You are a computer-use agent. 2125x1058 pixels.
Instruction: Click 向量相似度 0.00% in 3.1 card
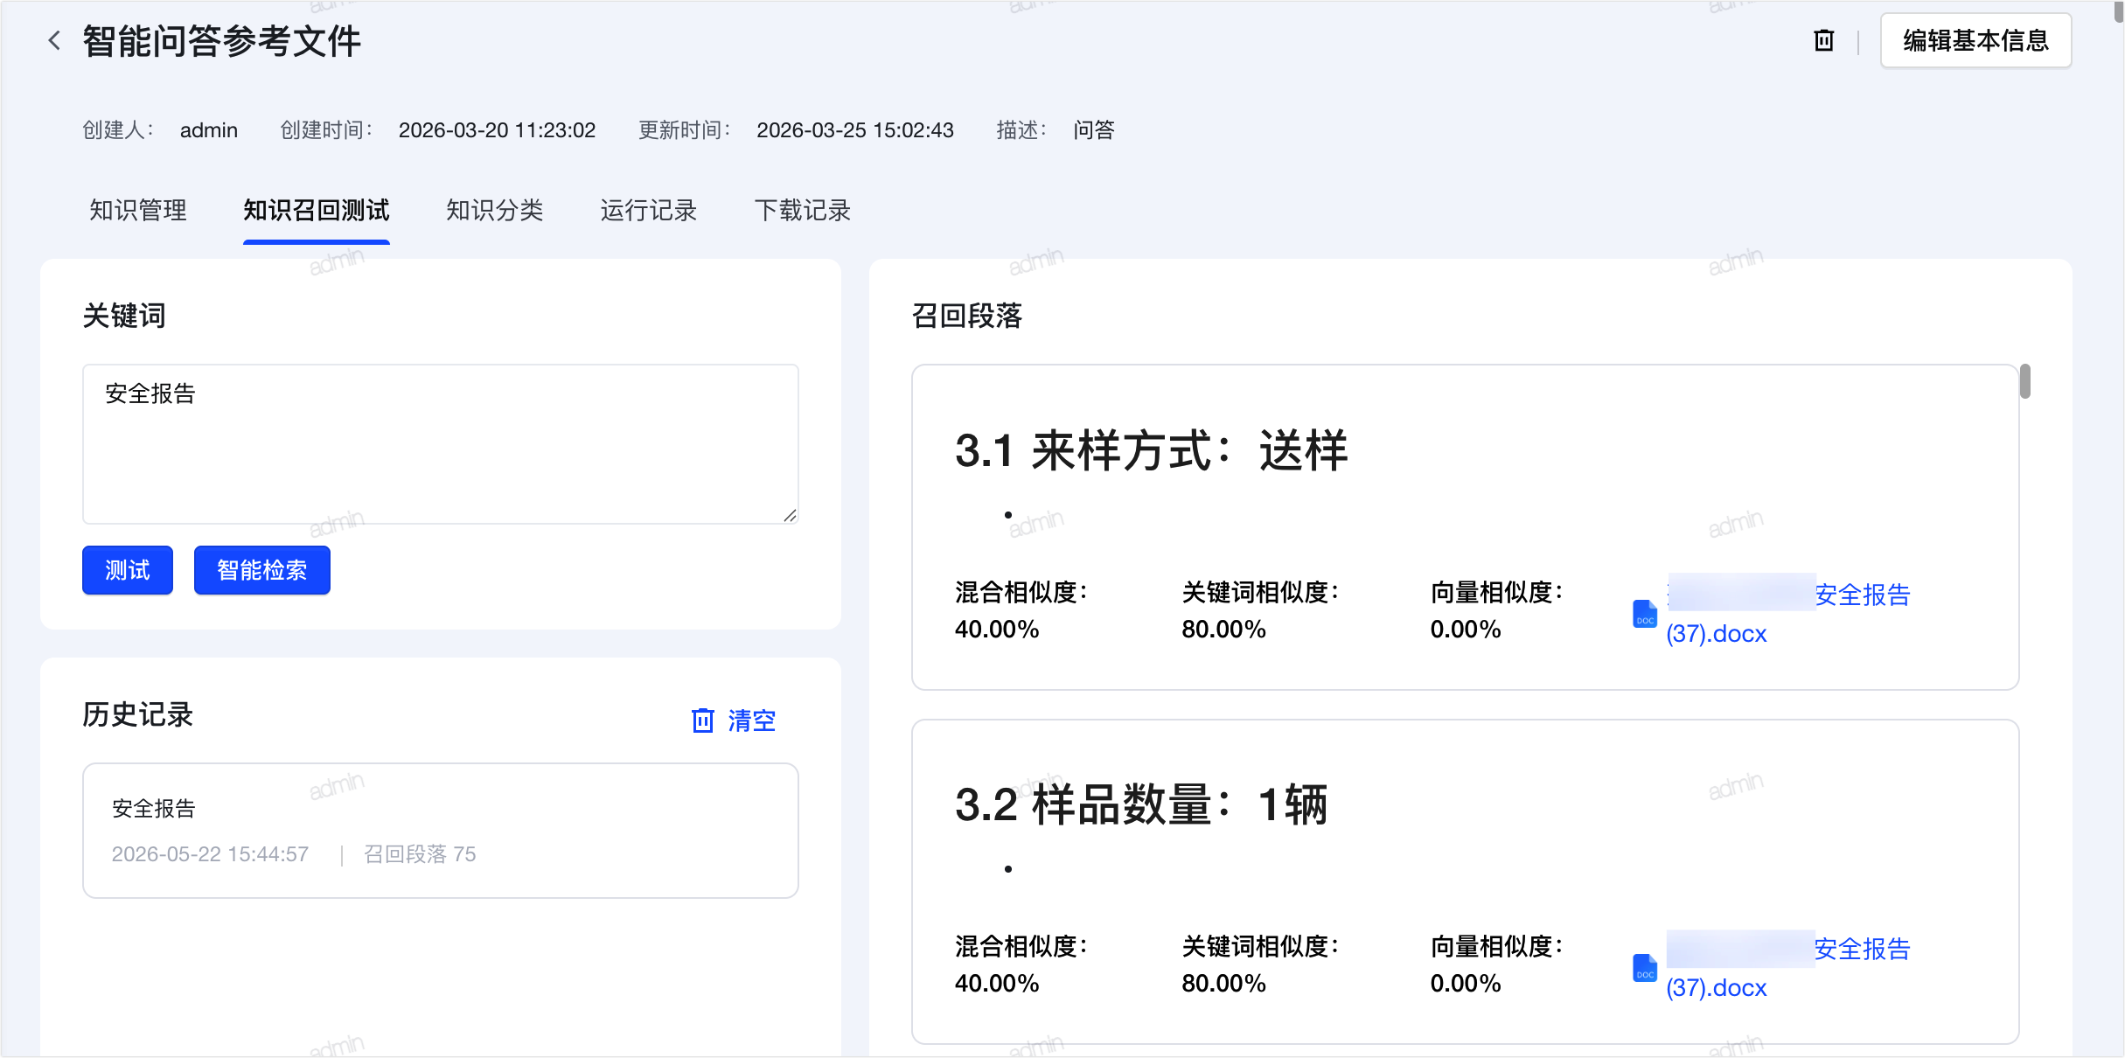coord(1496,610)
